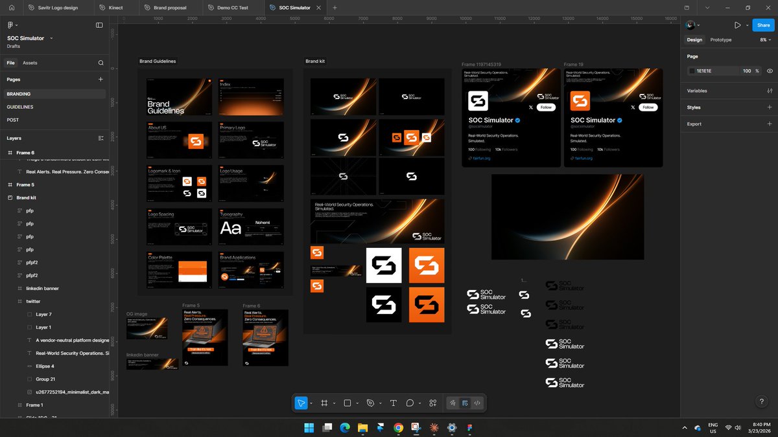The height and width of the screenshot is (437, 778).
Task: Click the page background color swatch
Action: [691, 71]
